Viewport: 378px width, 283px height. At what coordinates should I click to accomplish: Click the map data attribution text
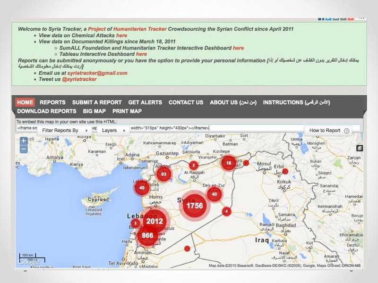pyautogui.click(x=285, y=266)
